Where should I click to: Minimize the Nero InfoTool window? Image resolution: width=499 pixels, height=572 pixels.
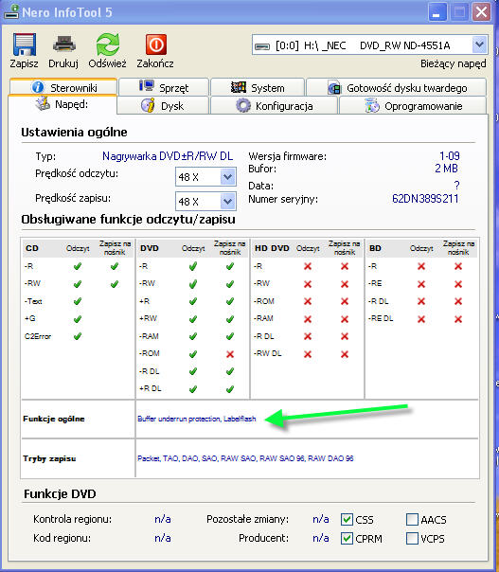tap(437, 12)
